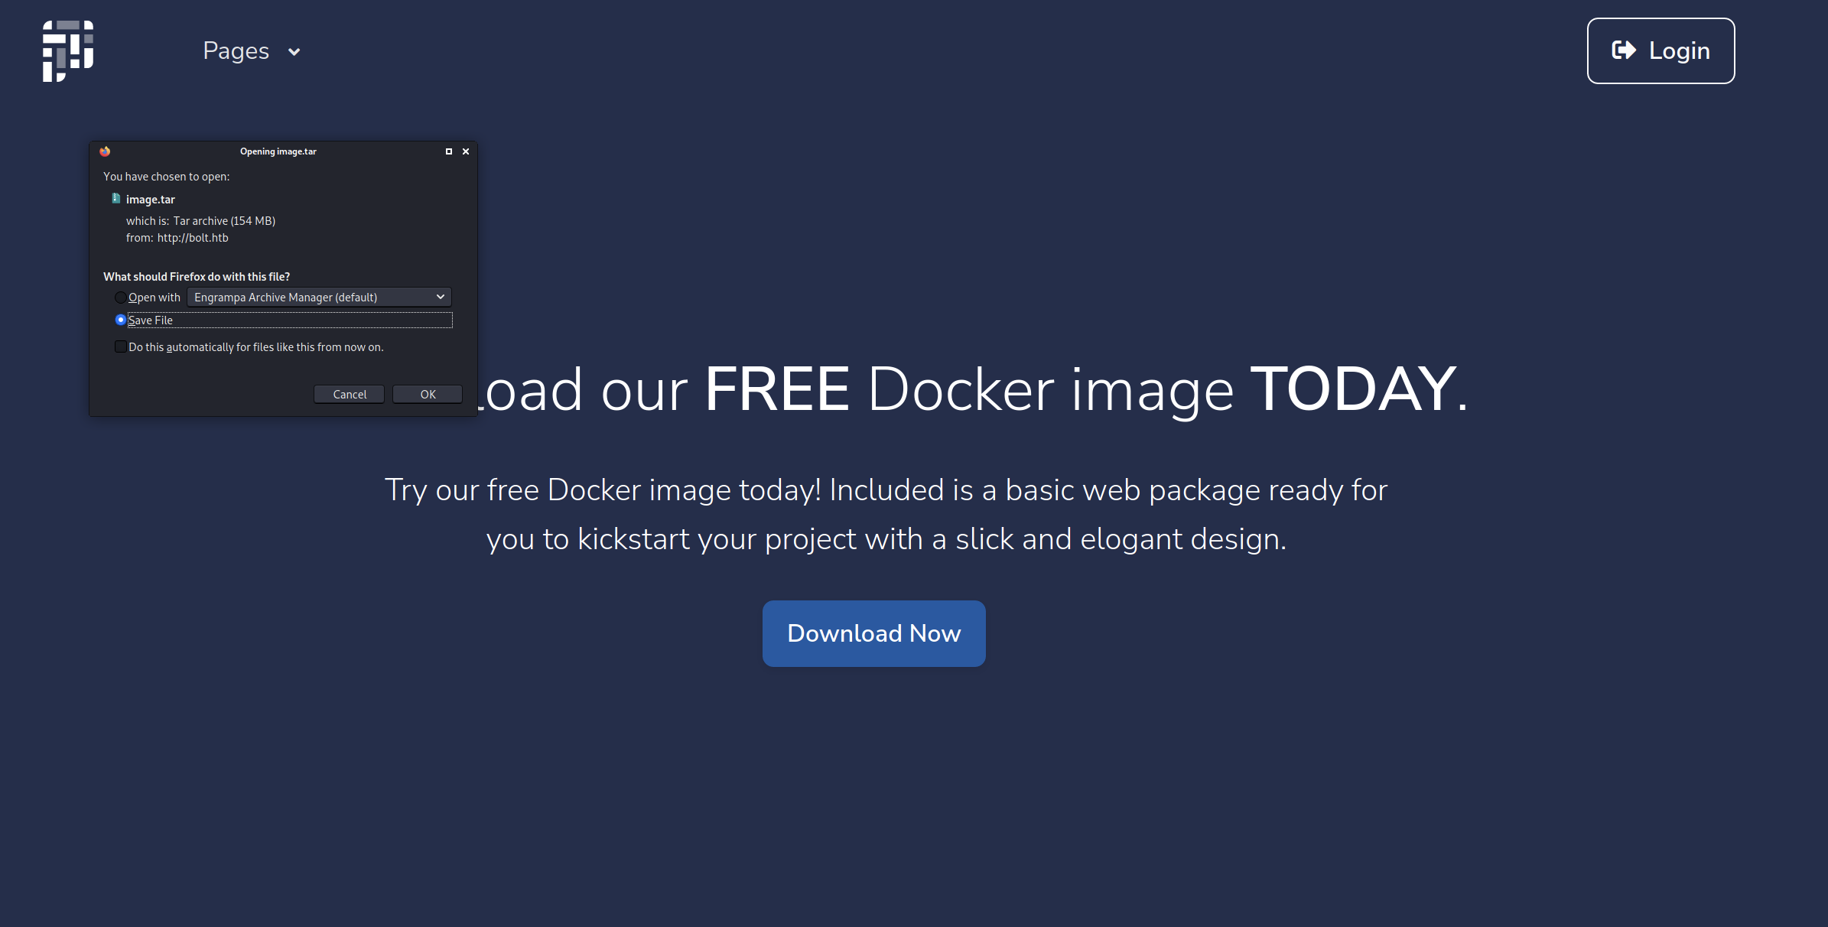The image size is (1828, 927).
Task: Open the Pages navigation menu
Action: [x=236, y=50]
